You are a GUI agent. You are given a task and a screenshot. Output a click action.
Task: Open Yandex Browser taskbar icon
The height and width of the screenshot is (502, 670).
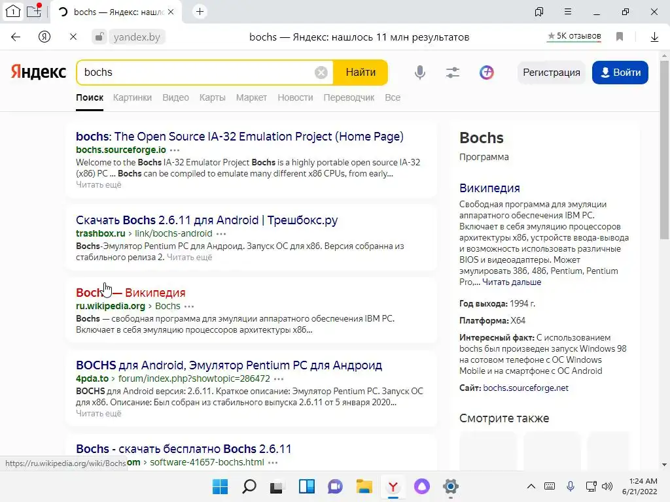[393, 486]
